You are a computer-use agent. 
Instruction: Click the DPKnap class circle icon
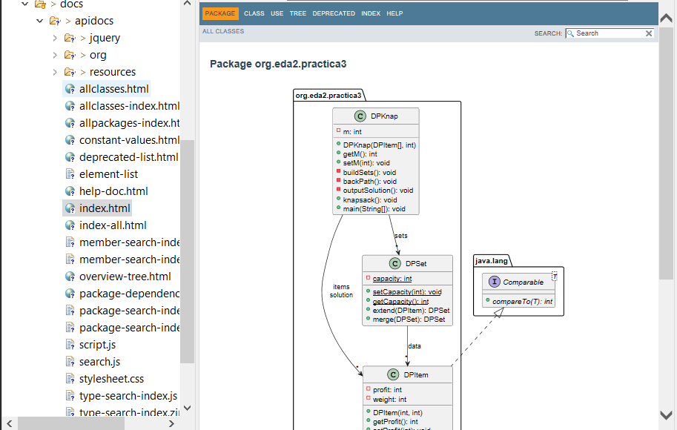[360, 116]
